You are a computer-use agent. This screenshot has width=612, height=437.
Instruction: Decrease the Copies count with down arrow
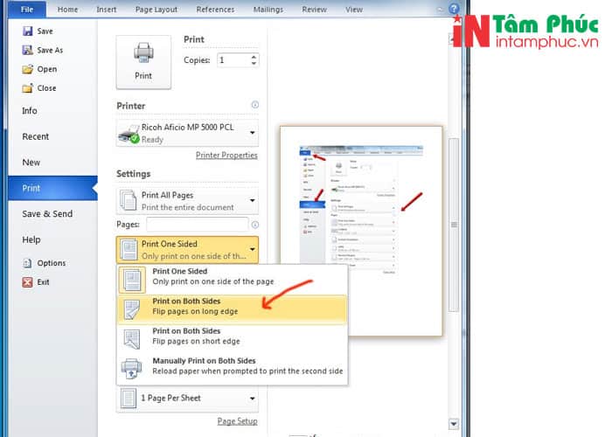pos(254,63)
